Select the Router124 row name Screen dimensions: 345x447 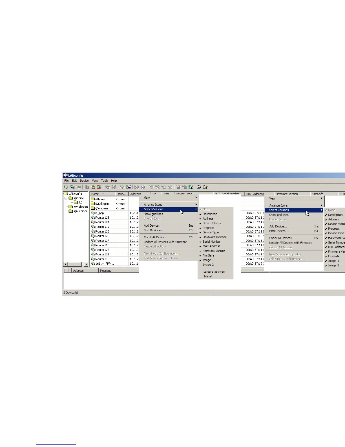[102, 222]
